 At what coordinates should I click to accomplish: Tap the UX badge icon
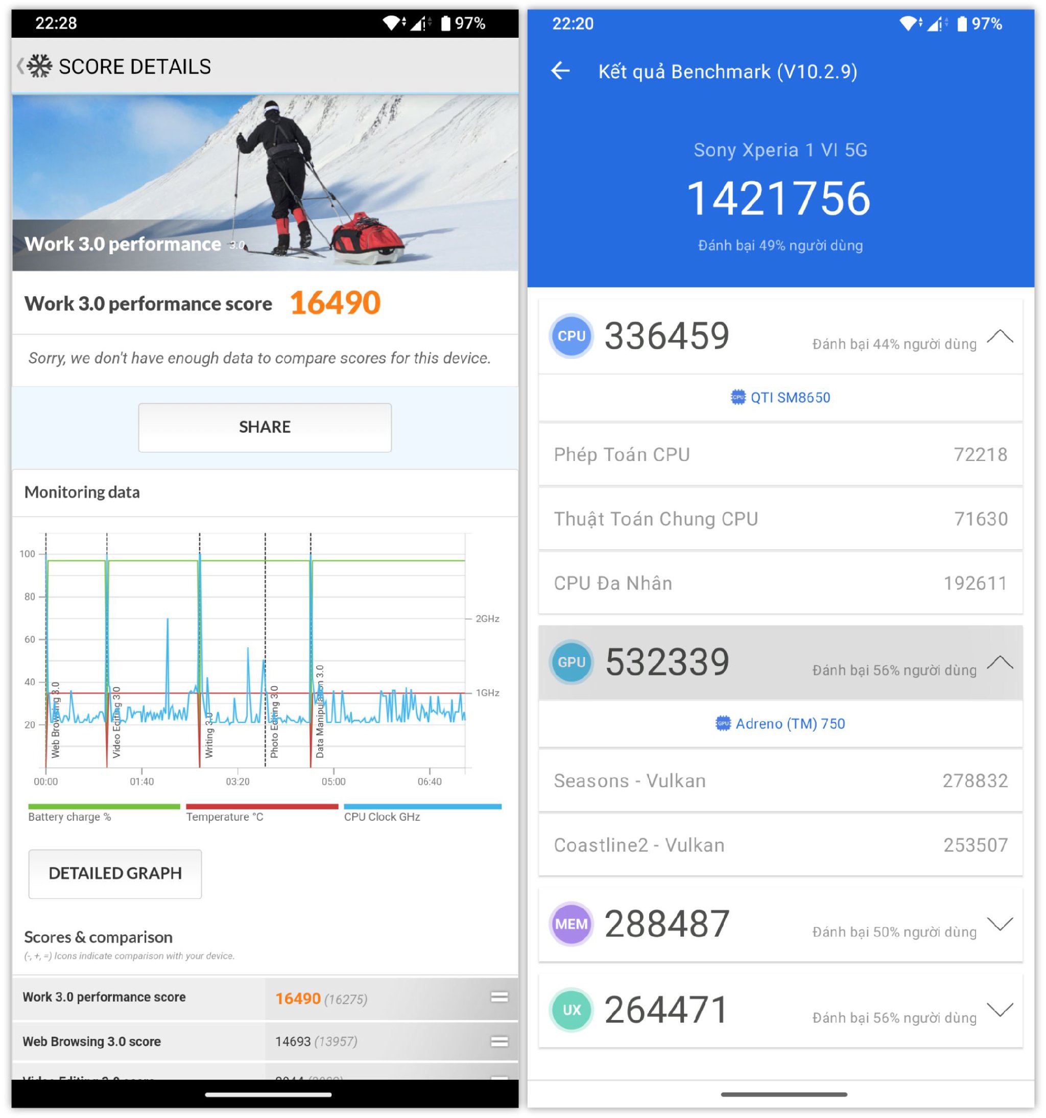[x=571, y=1010]
